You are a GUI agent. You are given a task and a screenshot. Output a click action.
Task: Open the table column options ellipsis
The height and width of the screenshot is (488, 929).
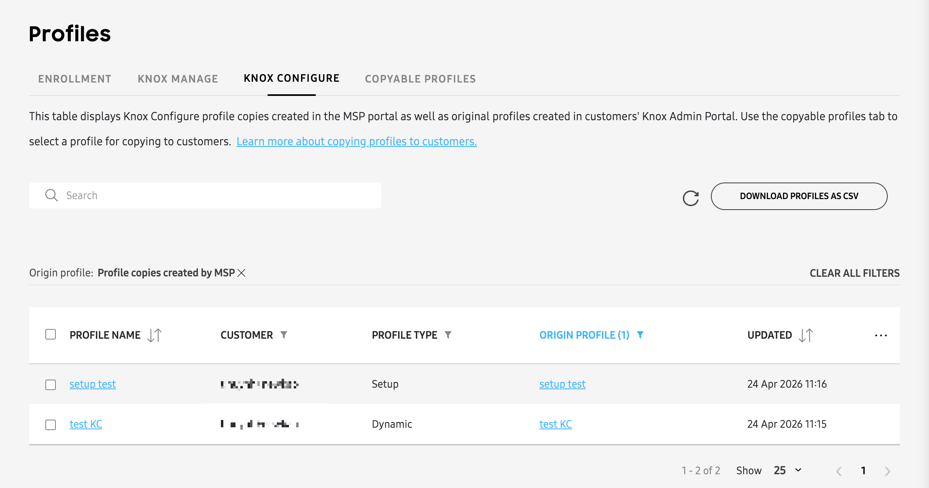[881, 335]
